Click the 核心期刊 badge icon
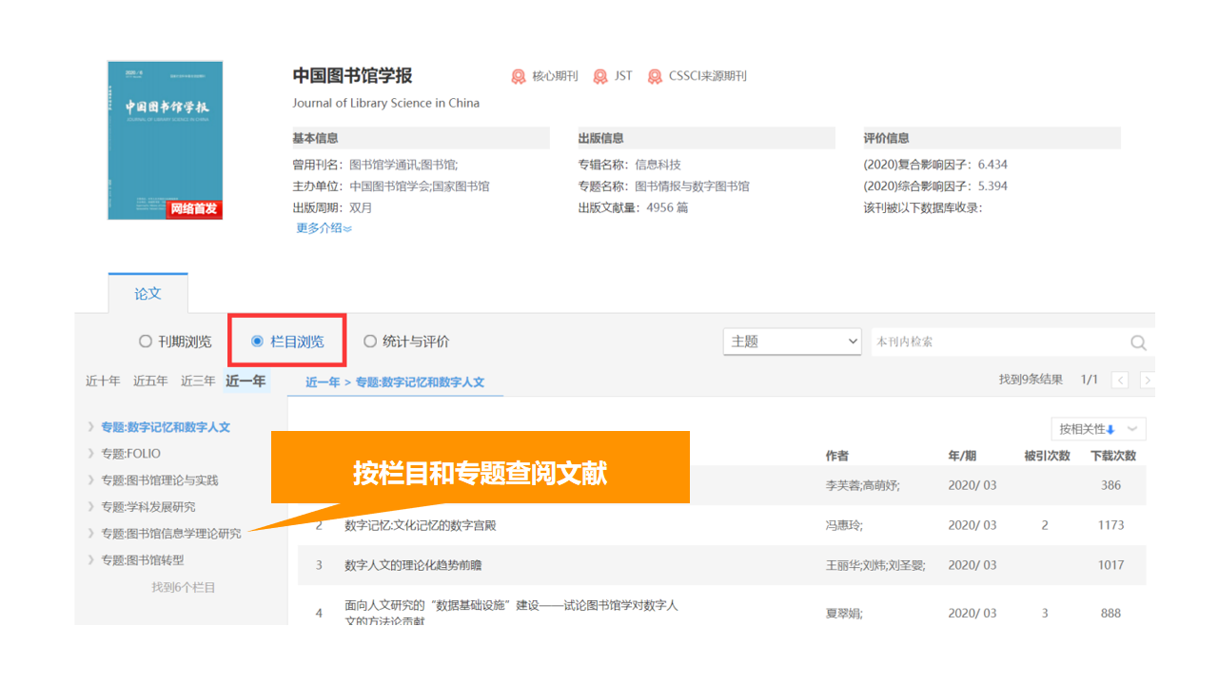1218x685 pixels. tap(519, 76)
